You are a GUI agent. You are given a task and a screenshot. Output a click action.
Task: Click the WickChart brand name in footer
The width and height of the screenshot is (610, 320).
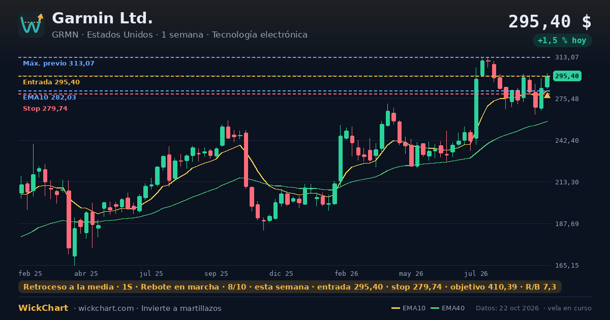coord(43,308)
